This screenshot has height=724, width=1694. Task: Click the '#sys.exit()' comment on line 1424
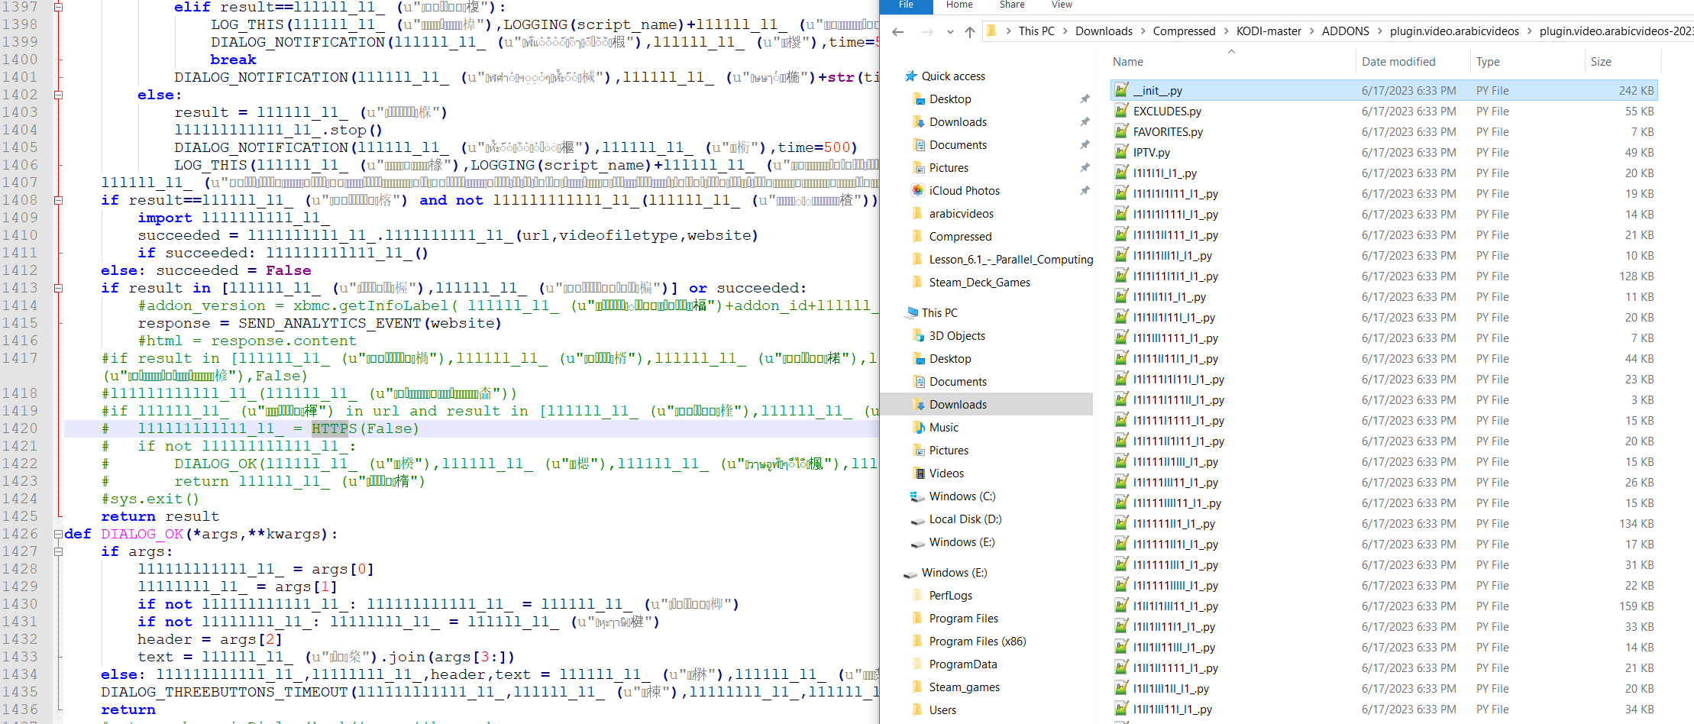pos(150,499)
